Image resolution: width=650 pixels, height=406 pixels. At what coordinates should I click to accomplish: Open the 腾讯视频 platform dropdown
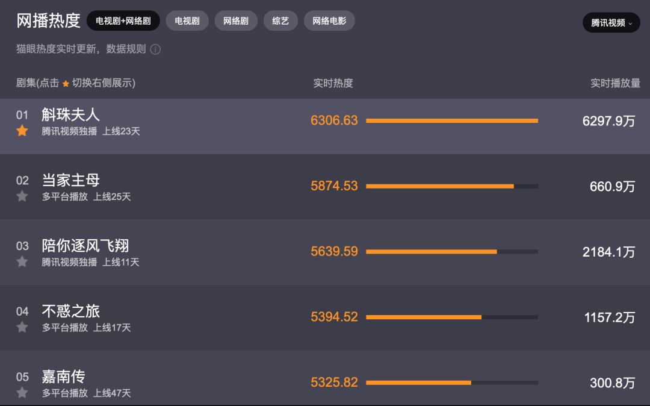pos(611,23)
